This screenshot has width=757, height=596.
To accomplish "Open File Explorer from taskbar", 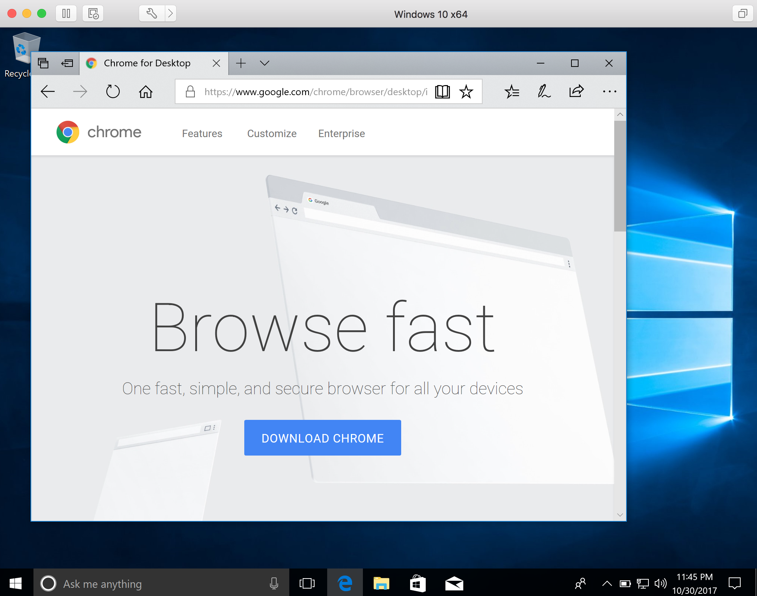I will pyautogui.click(x=381, y=583).
